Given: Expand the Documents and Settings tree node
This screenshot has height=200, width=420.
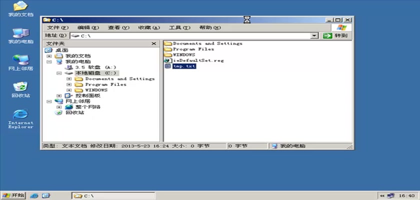Looking at the screenshot, I should (69, 79).
